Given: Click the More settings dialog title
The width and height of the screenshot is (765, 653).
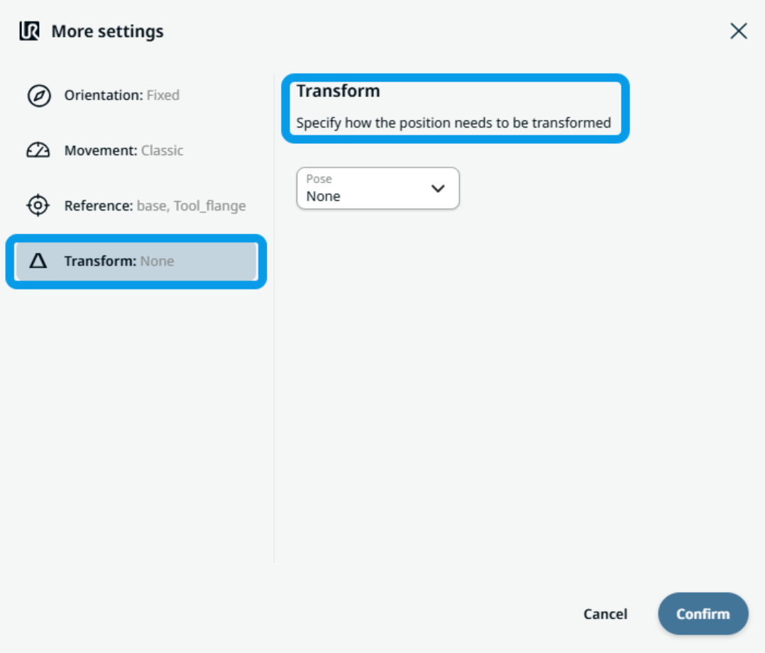Looking at the screenshot, I should click(107, 31).
